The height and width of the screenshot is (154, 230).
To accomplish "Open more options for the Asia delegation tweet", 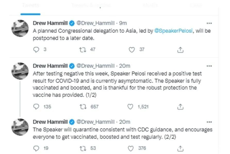I will coord(209,23).
